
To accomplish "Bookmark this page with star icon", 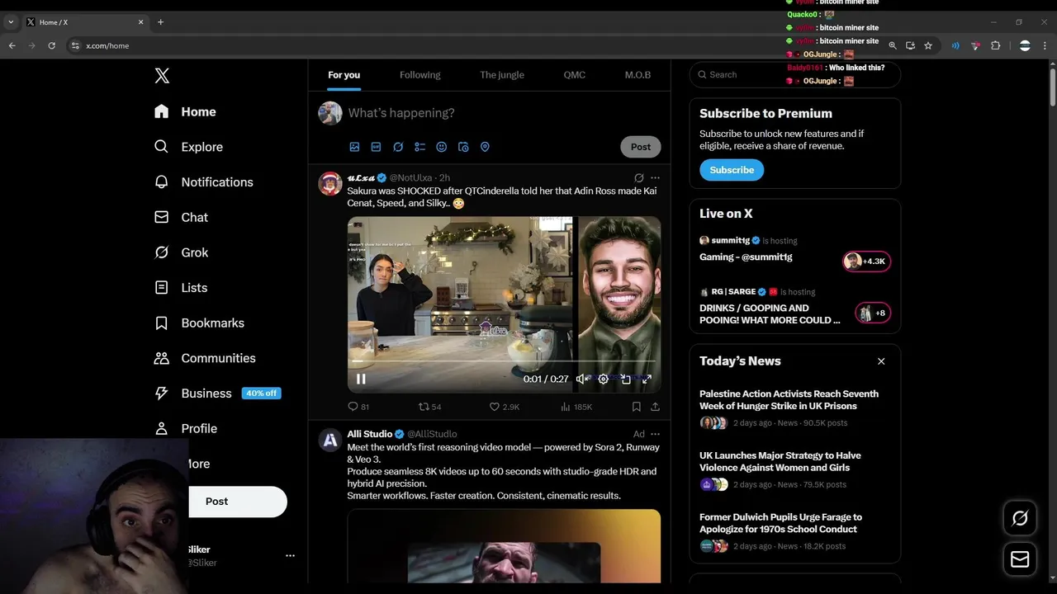I will click(928, 45).
